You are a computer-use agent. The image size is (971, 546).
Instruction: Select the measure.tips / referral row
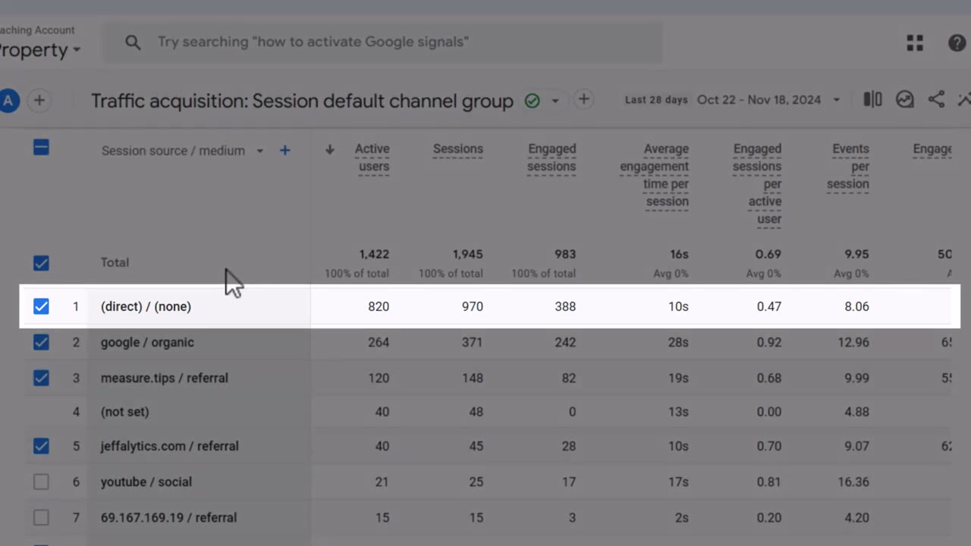pyautogui.click(x=164, y=378)
